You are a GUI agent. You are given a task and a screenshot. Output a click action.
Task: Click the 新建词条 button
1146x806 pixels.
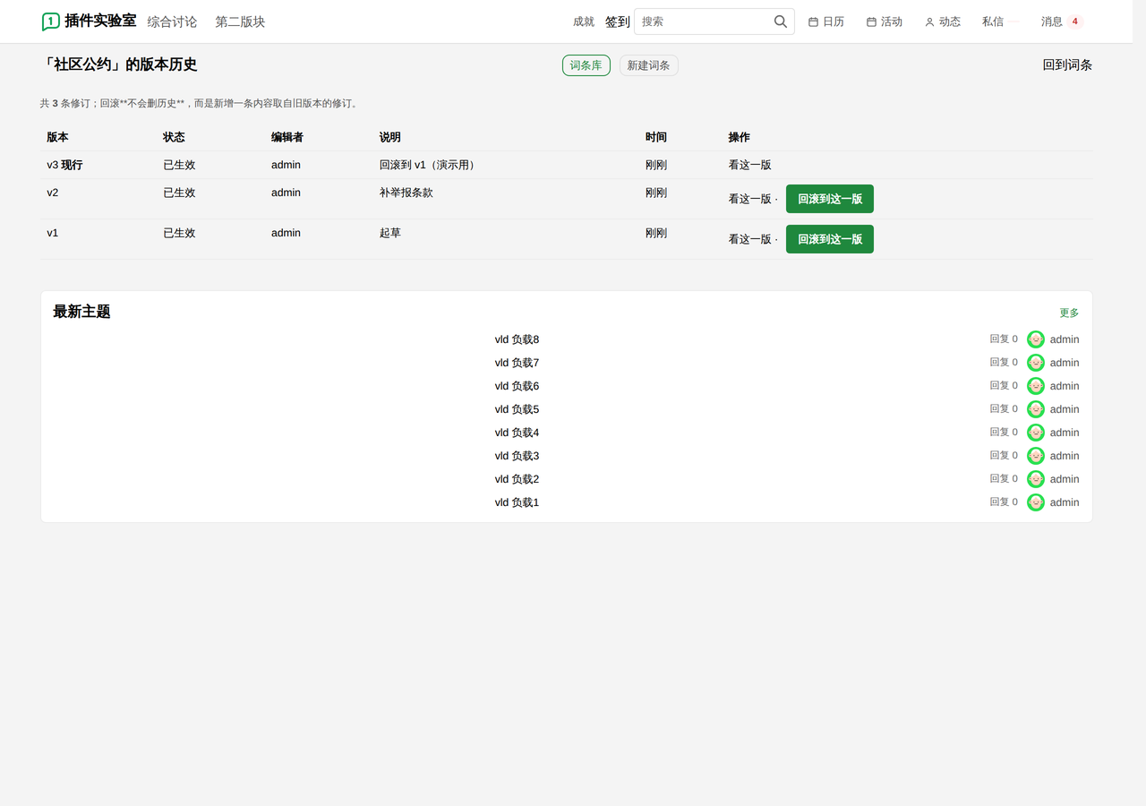pyautogui.click(x=649, y=65)
